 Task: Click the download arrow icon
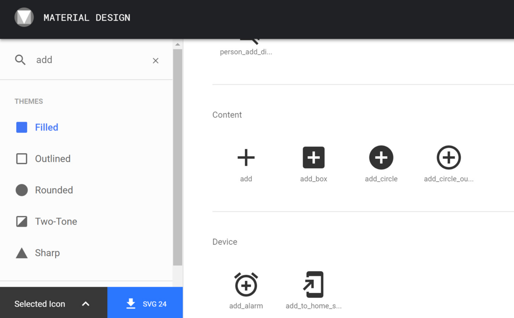(131, 304)
